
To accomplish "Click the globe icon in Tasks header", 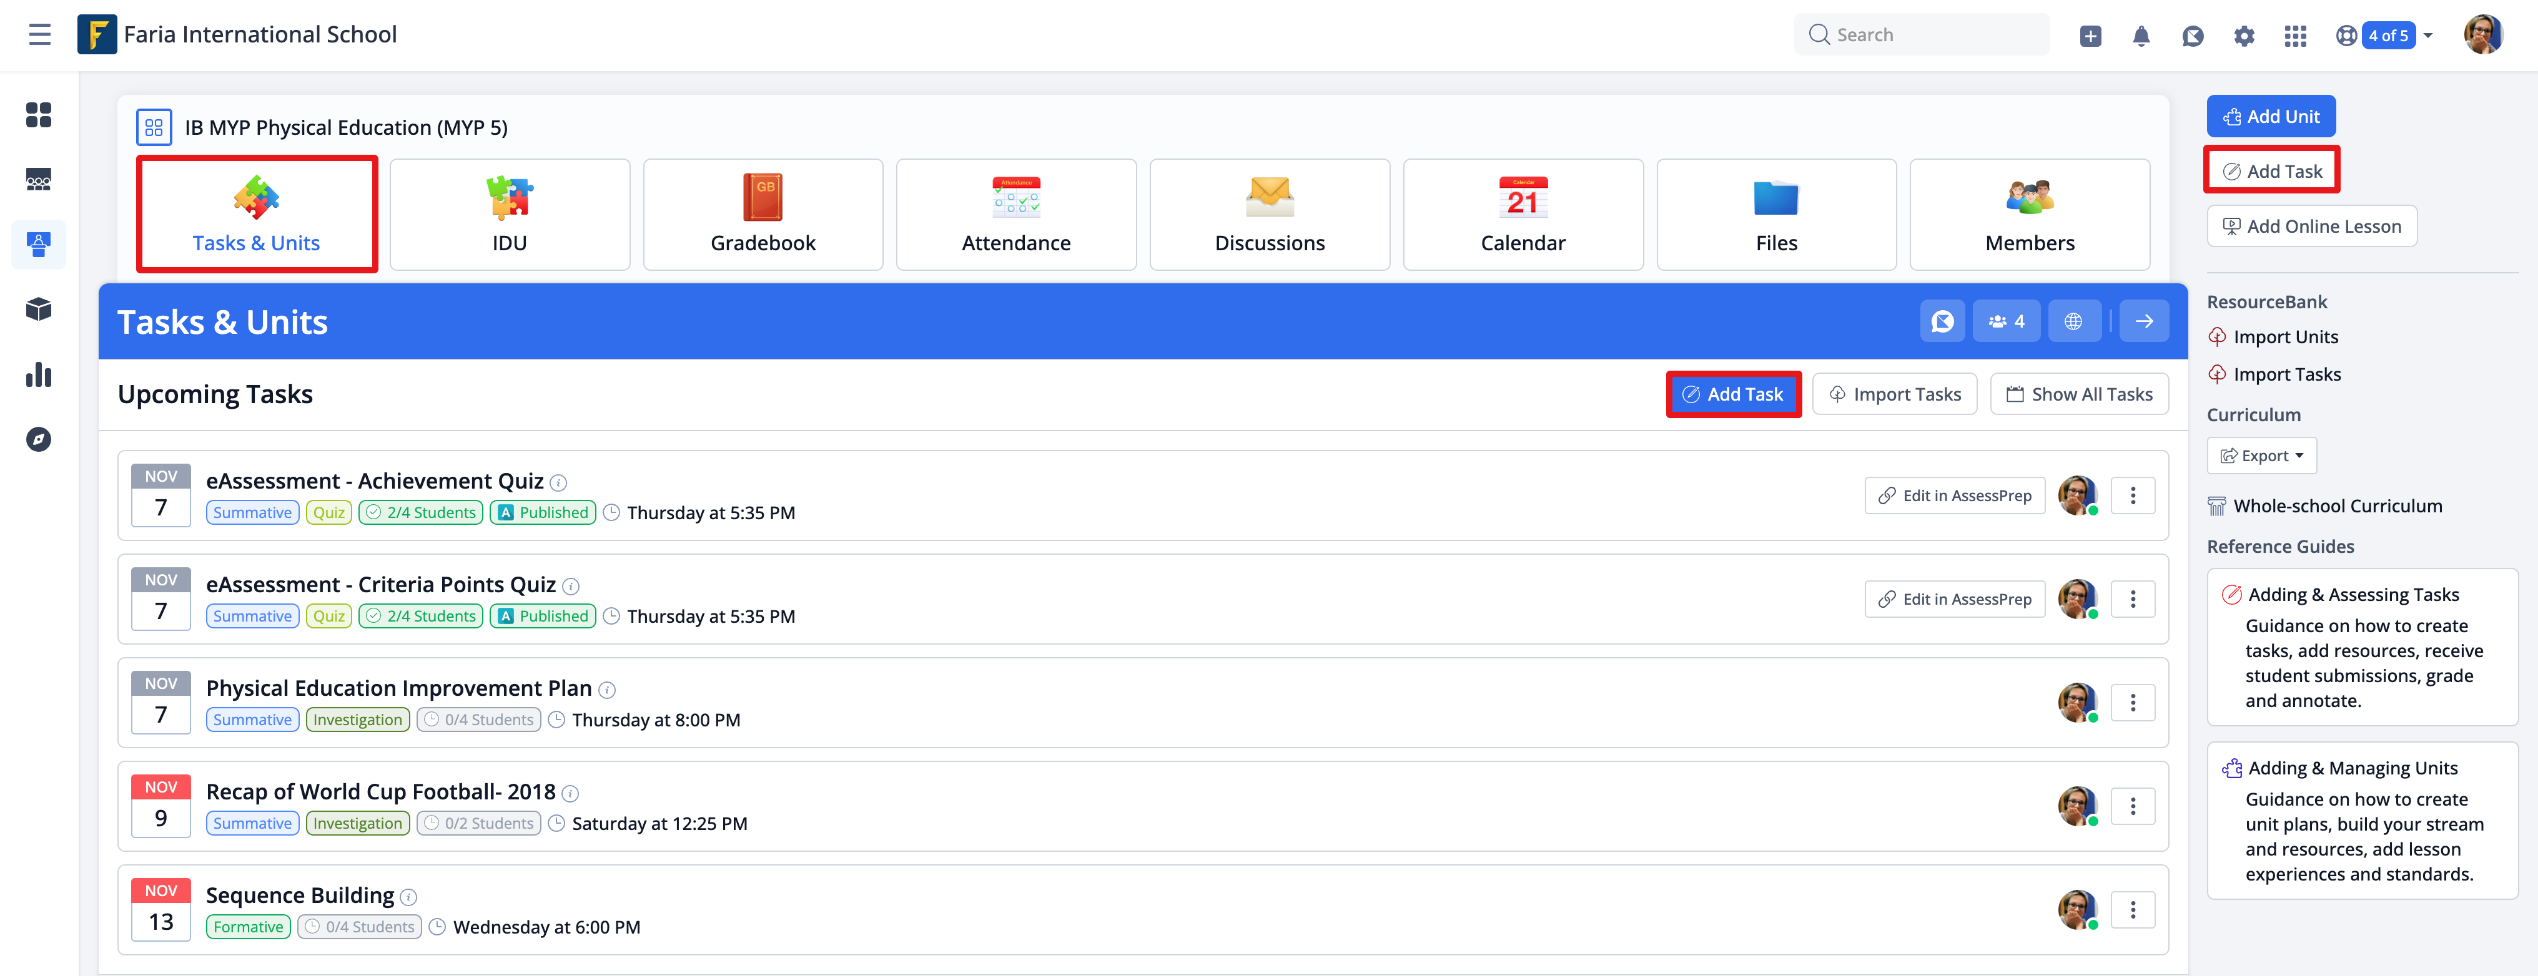I will [x=2073, y=322].
